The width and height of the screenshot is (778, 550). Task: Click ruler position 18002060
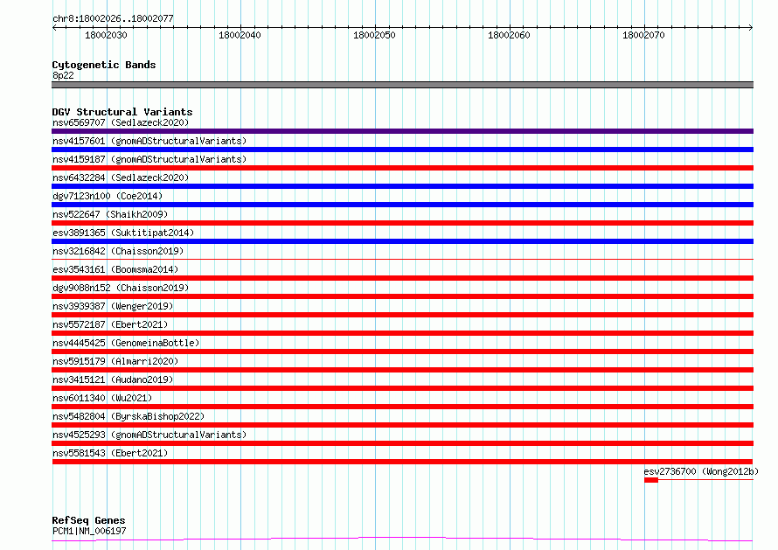click(509, 35)
